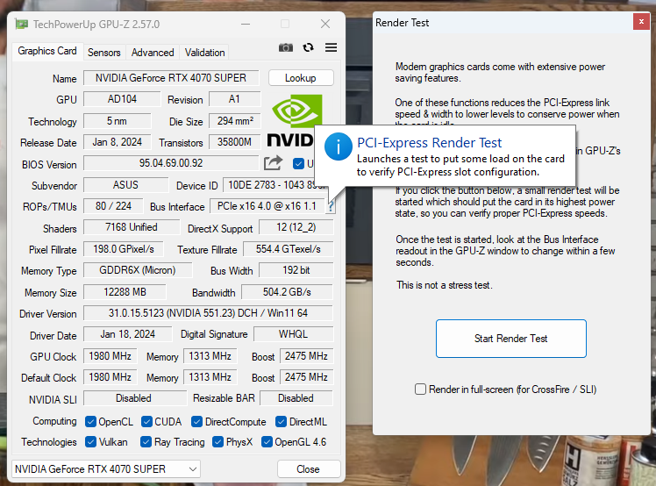Click the Revision field showing A1
The image size is (656, 486).
[234, 99]
